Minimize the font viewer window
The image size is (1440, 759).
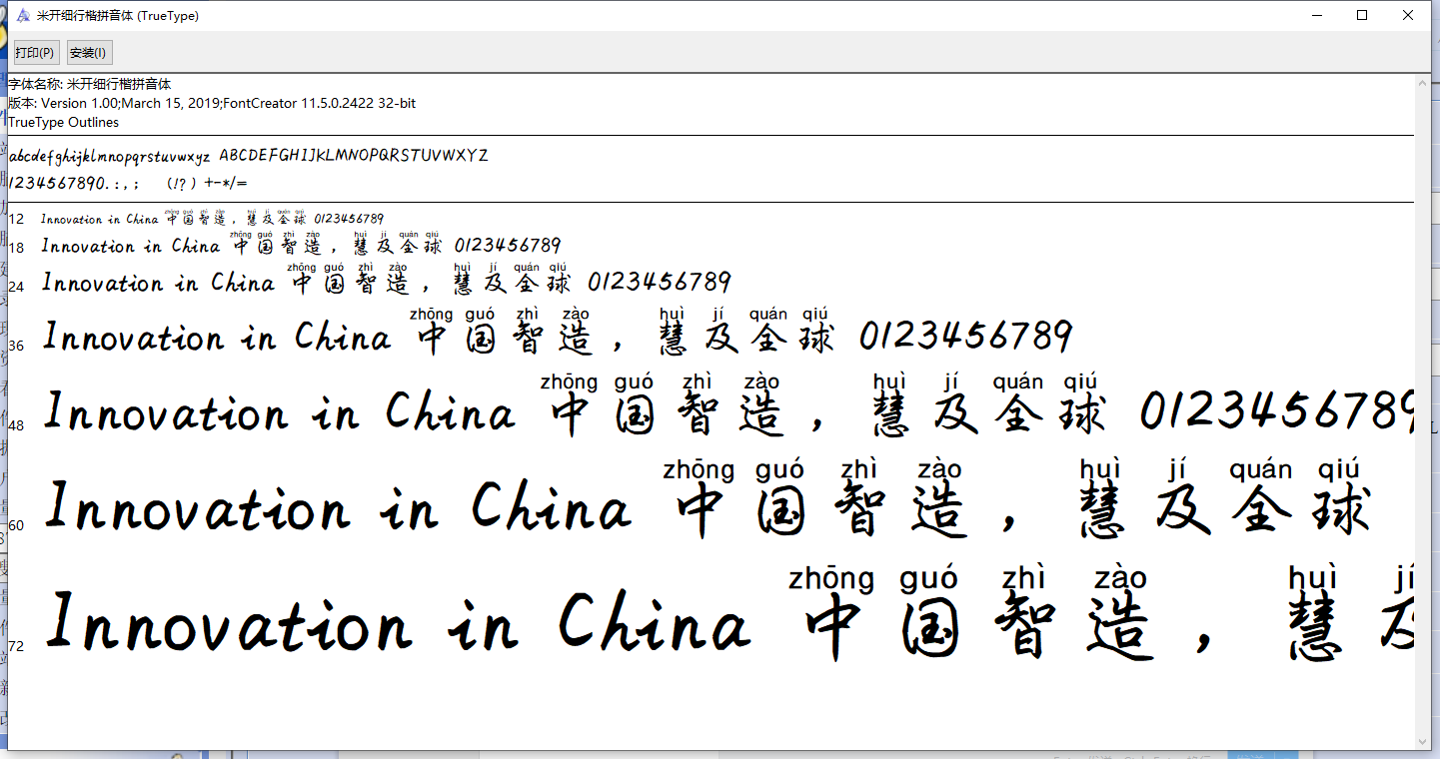[1317, 15]
